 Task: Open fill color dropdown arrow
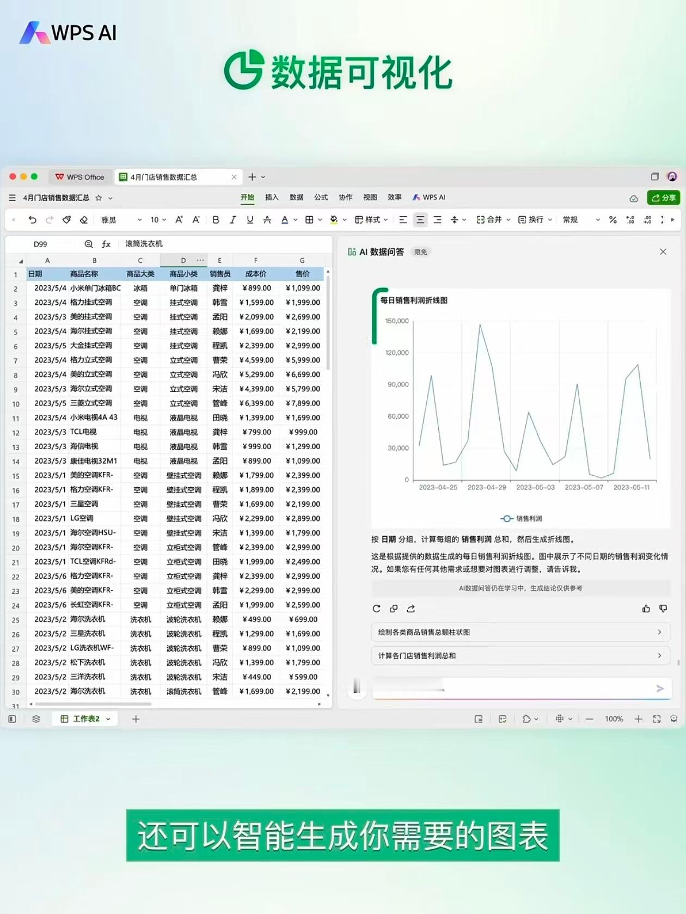click(345, 220)
